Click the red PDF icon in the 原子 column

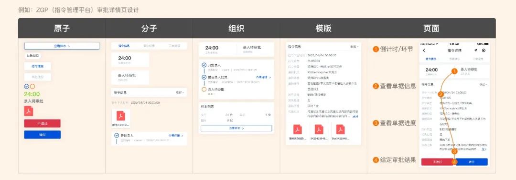point(29,111)
